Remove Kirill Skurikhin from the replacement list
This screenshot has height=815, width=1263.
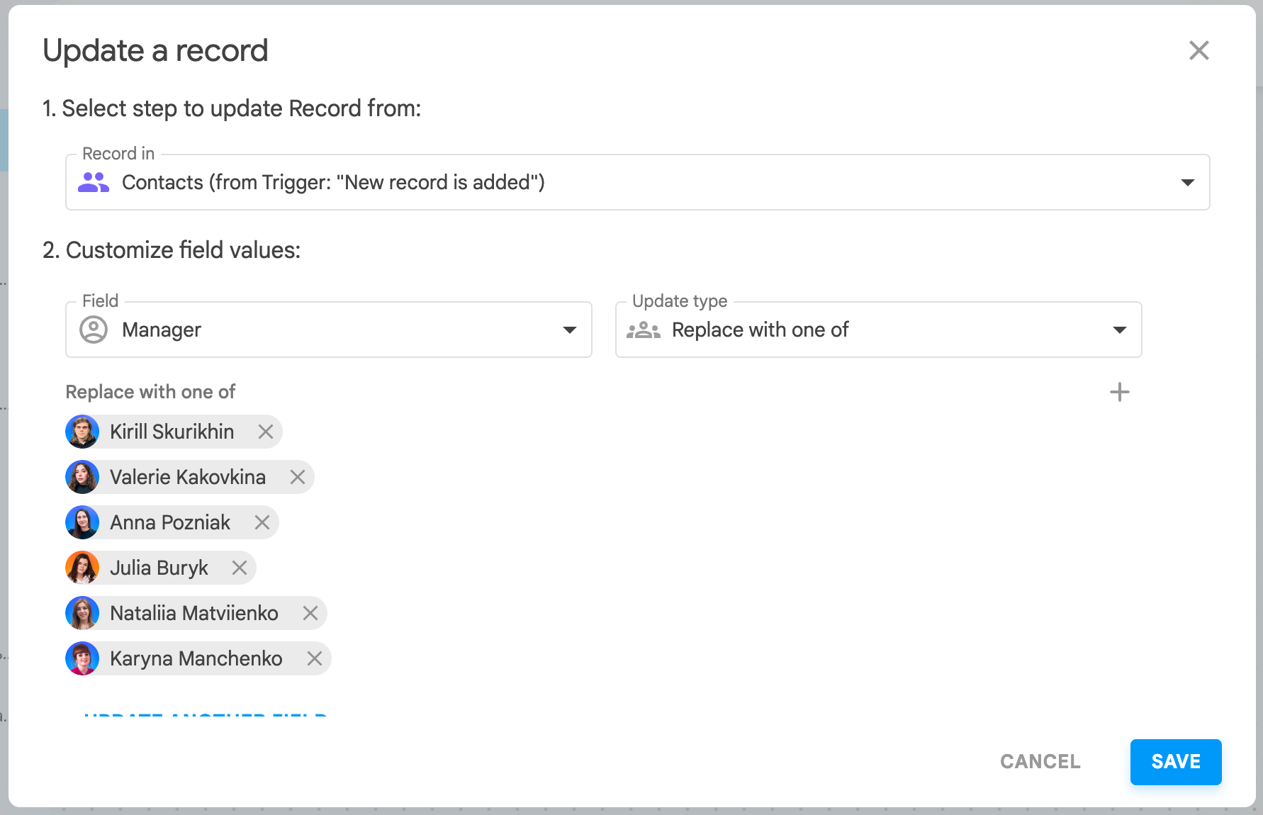[266, 432]
